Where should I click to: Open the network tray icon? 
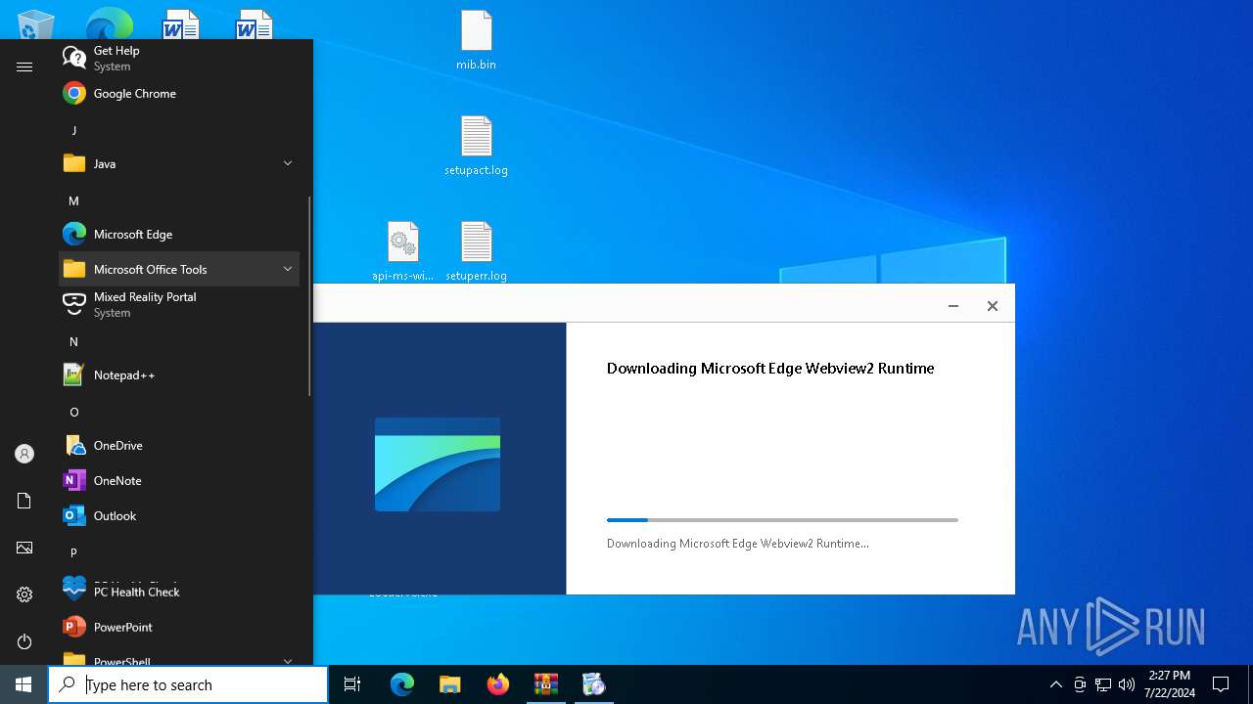(1103, 684)
